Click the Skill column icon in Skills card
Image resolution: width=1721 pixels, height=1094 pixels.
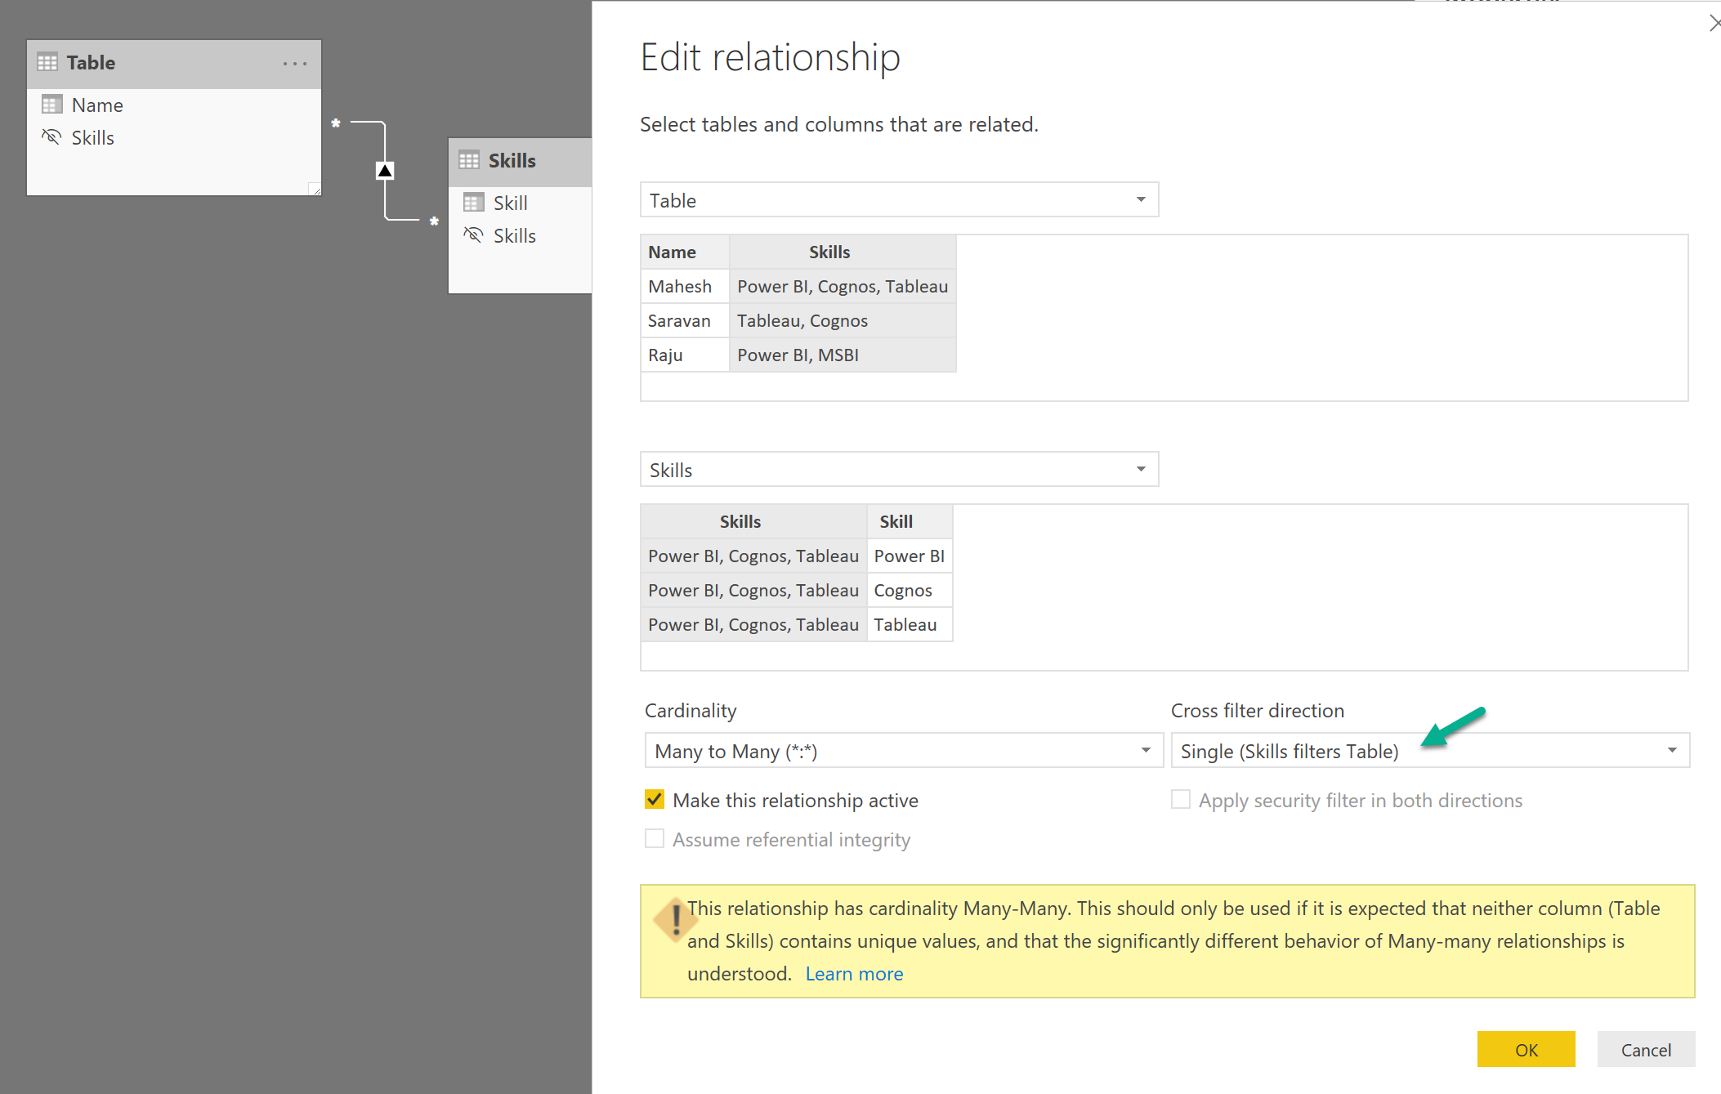pyautogui.click(x=474, y=202)
